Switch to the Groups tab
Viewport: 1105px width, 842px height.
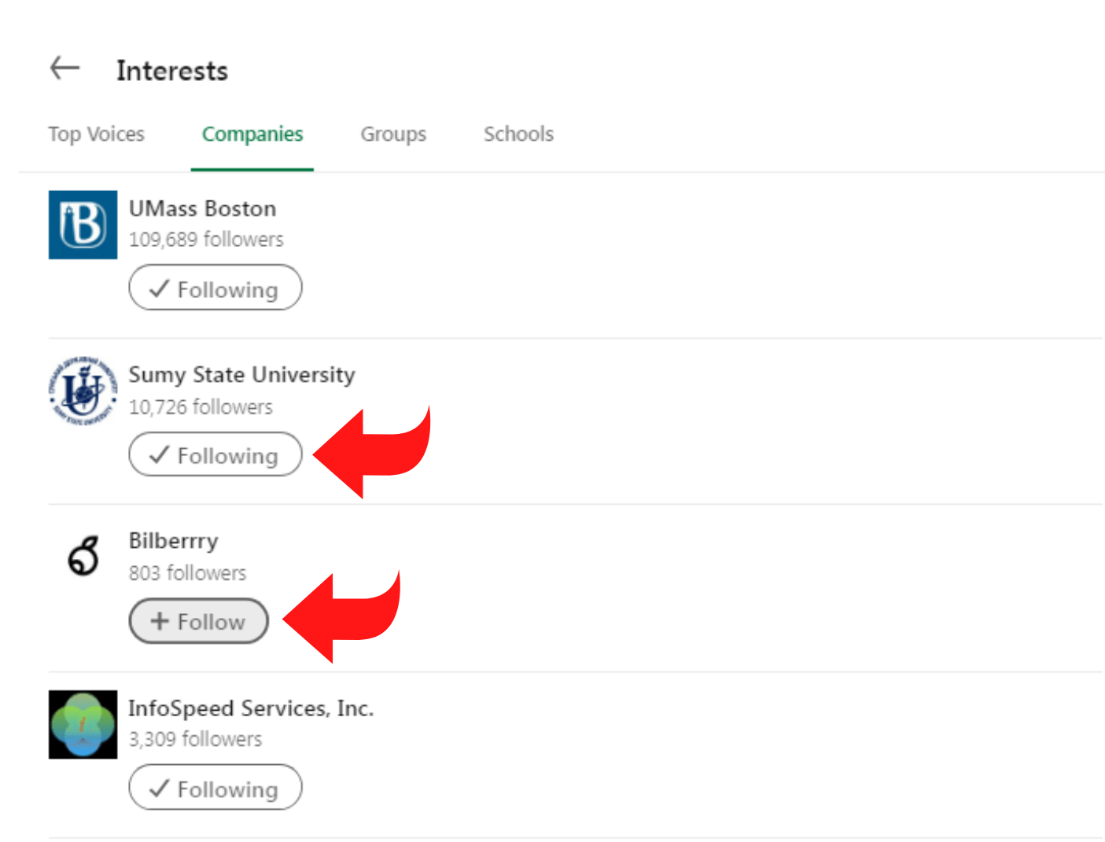pyautogui.click(x=393, y=134)
